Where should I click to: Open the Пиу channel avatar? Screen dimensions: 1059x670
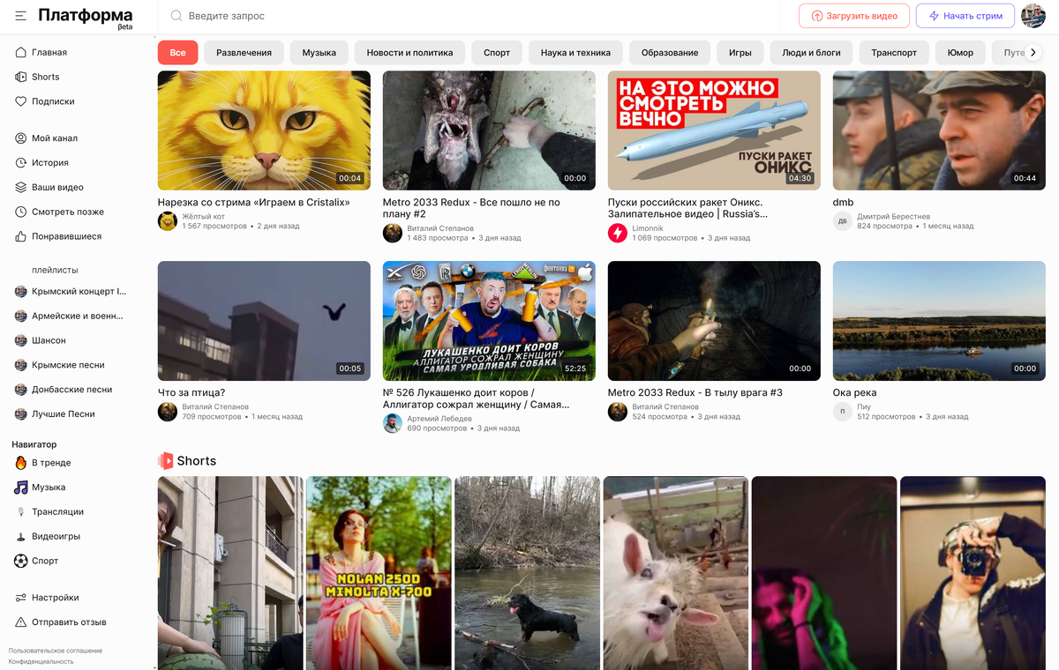pyautogui.click(x=843, y=412)
